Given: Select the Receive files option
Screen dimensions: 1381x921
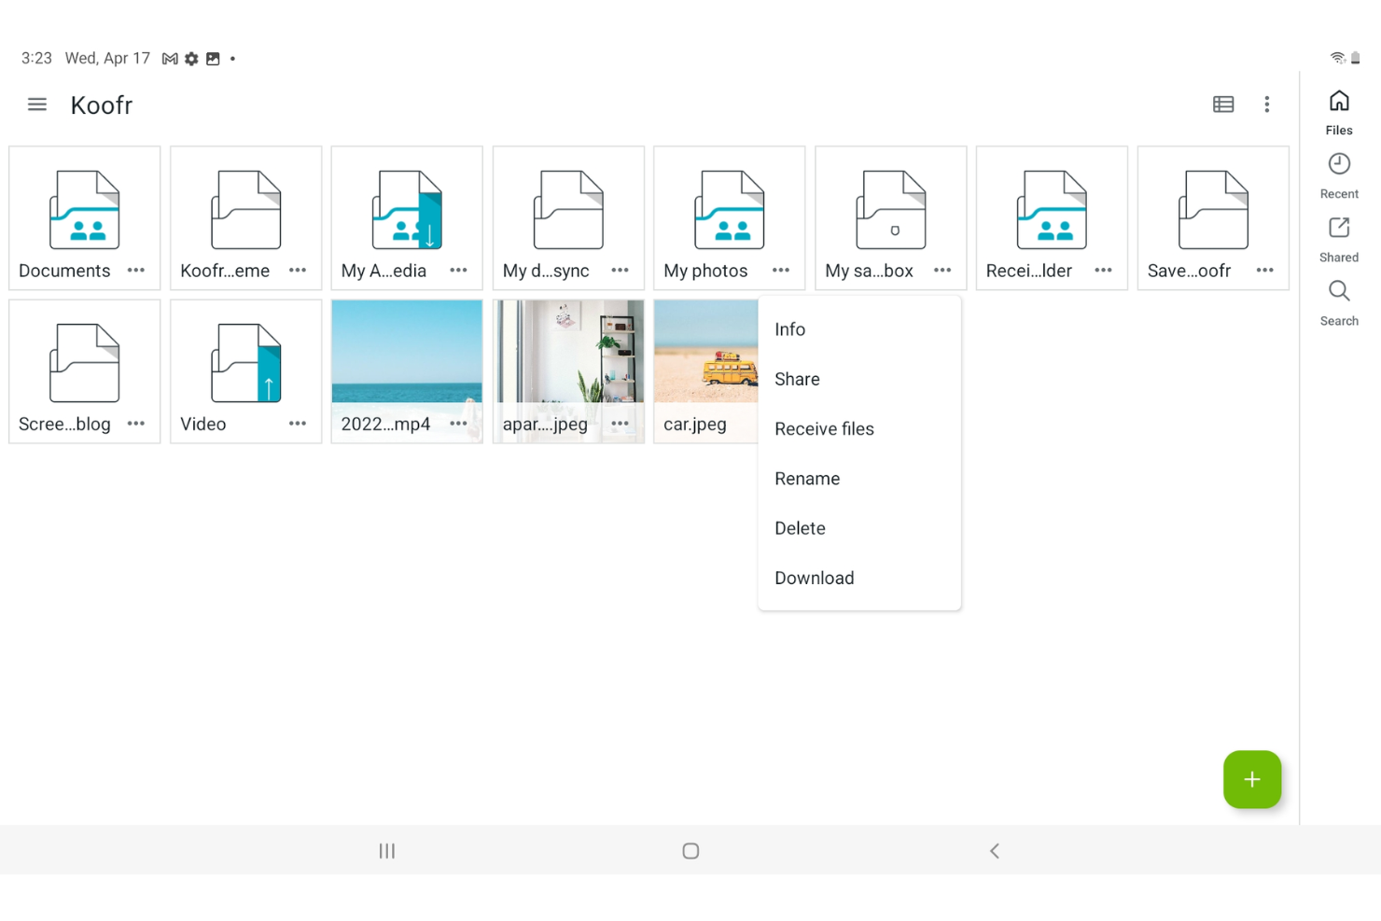Looking at the screenshot, I should tap(824, 428).
